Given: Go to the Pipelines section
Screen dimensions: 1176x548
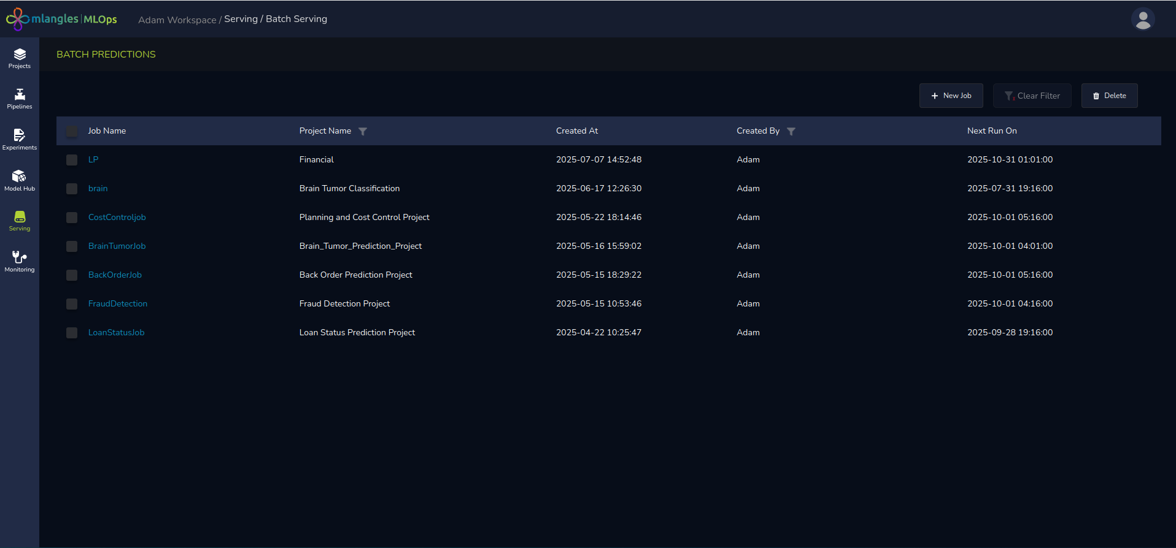Looking at the screenshot, I should [20, 99].
